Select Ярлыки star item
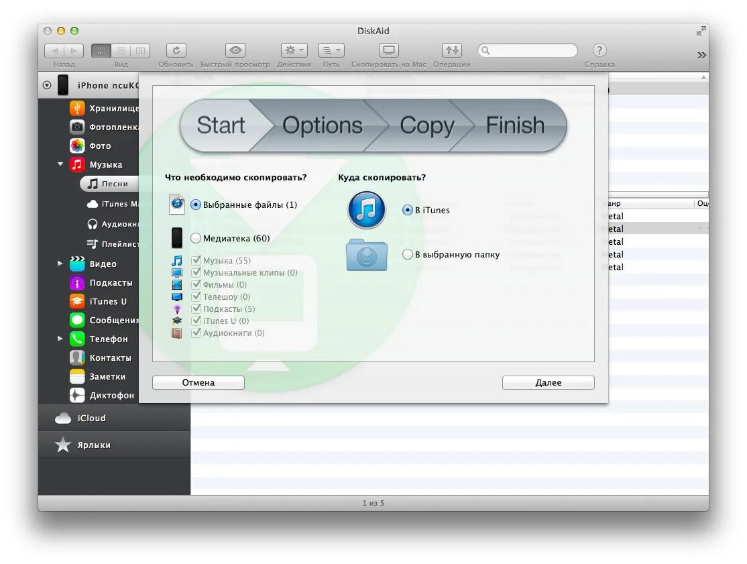 [x=115, y=445]
